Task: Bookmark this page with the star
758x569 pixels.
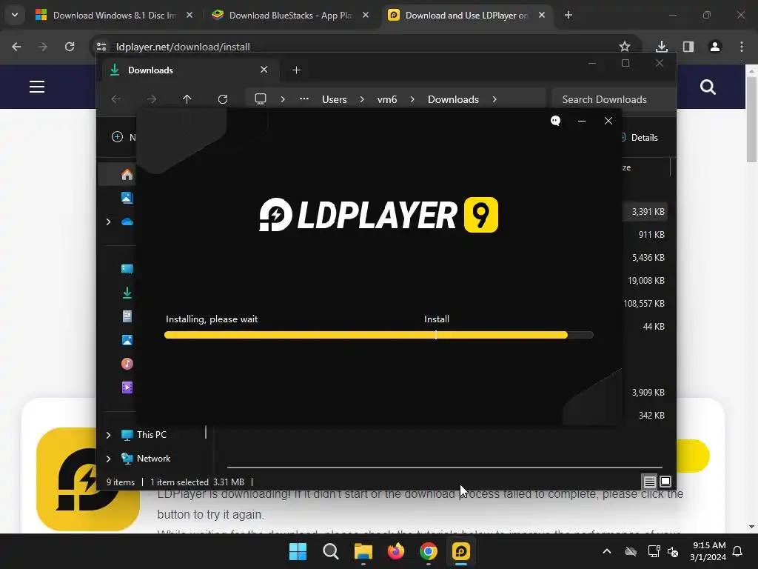Action: 625,47
